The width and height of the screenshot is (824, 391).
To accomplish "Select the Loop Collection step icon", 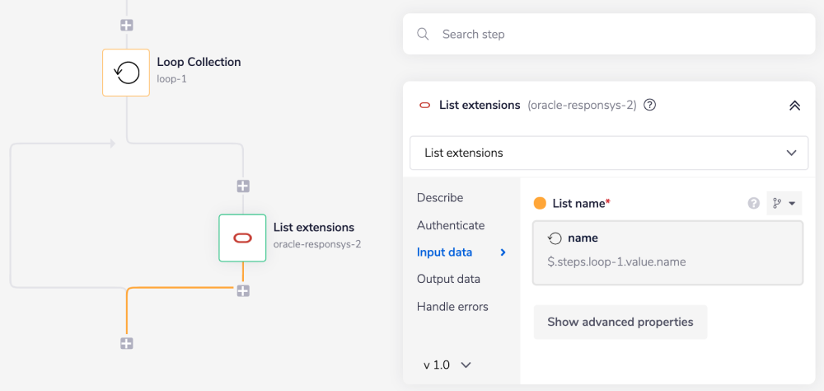I will point(126,73).
